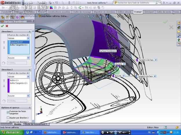Select Arête-Tangente<2> in Direction 2 list

[x=19, y=83]
